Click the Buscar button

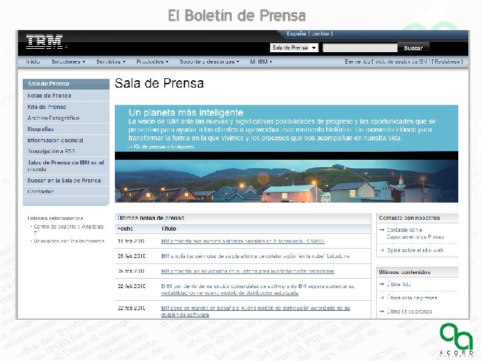pyautogui.click(x=414, y=47)
